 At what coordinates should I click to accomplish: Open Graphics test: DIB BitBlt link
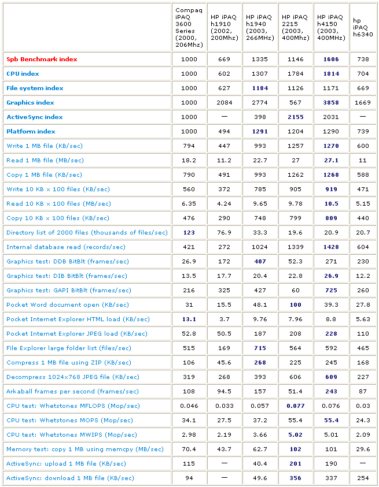(67, 276)
